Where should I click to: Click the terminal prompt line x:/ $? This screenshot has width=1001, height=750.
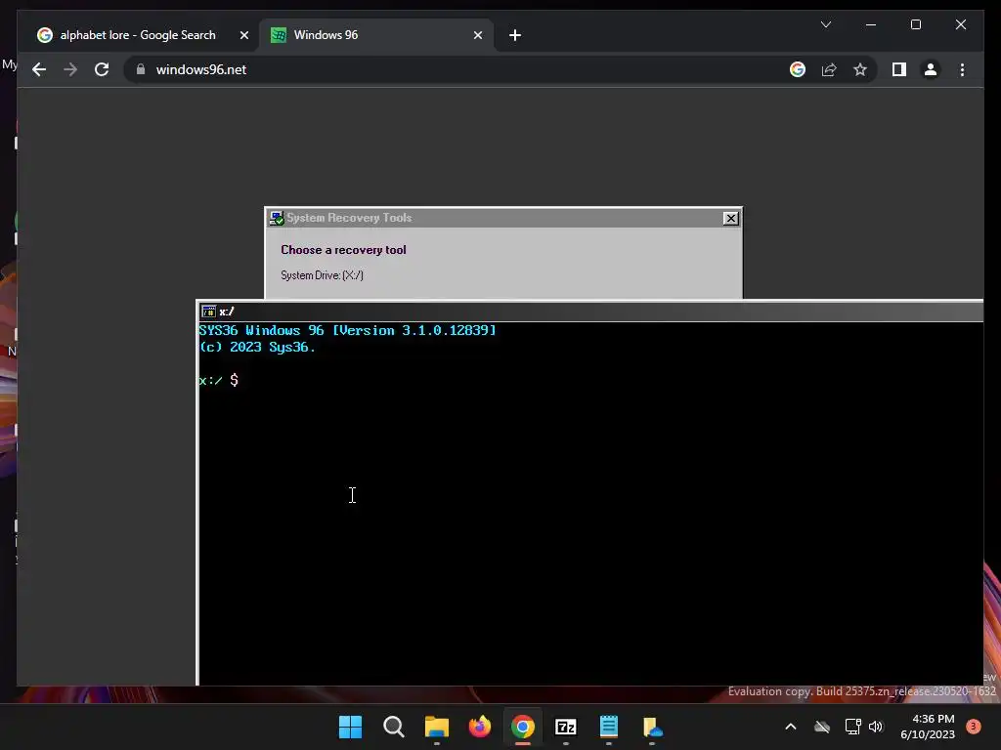(x=218, y=380)
